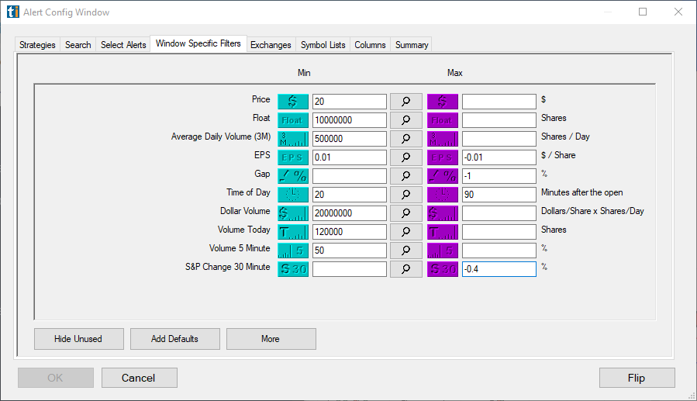Viewport: 697px width, 401px height.
Task: Click the purple Max Volume Today icon
Action: point(442,232)
